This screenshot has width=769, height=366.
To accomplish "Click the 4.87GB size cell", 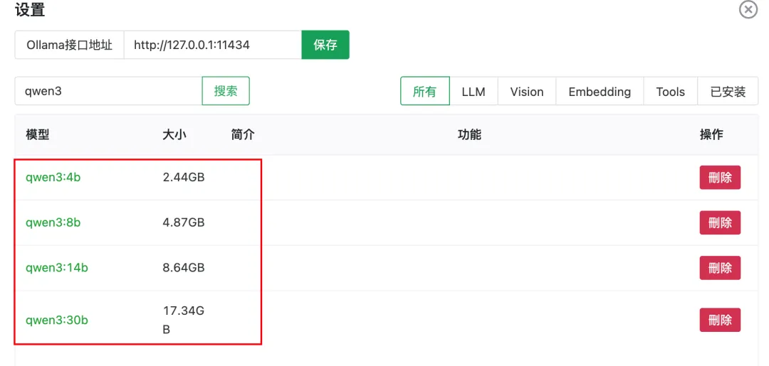I will point(184,222).
